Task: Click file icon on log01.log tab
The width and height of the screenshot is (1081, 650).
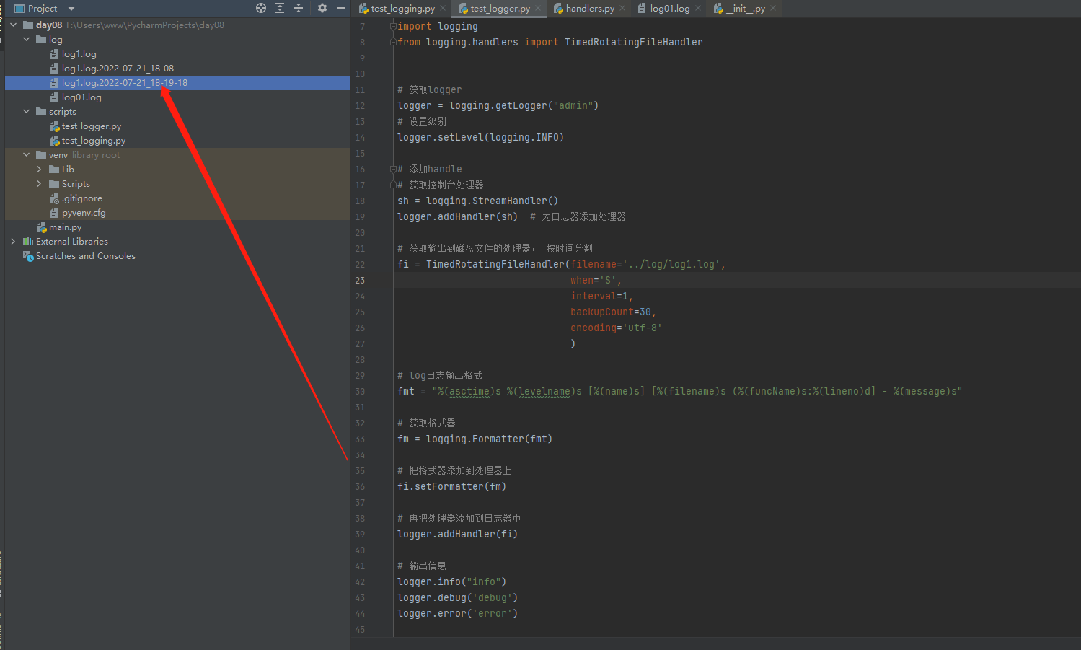Action: point(642,9)
